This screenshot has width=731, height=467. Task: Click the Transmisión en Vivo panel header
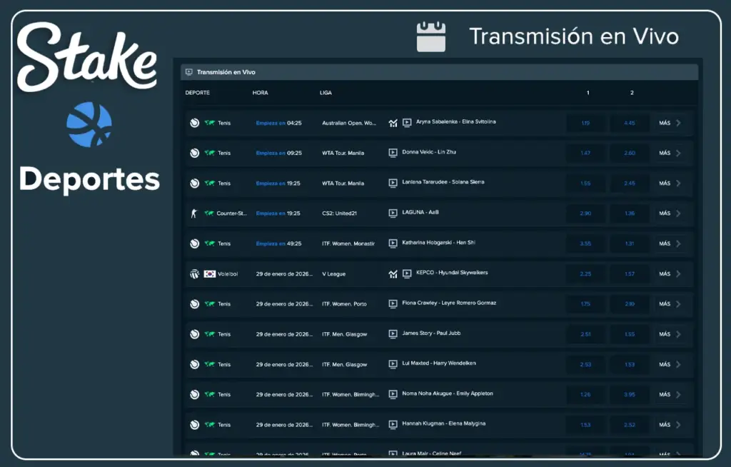(226, 72)
